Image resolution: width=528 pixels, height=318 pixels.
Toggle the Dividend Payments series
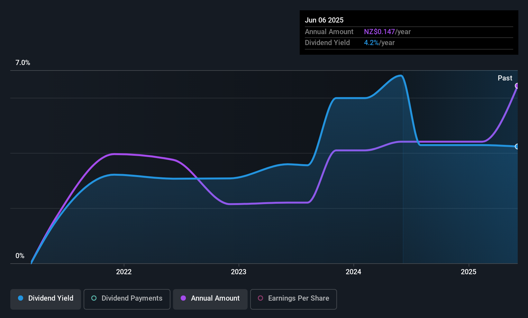tap(127, 299)
